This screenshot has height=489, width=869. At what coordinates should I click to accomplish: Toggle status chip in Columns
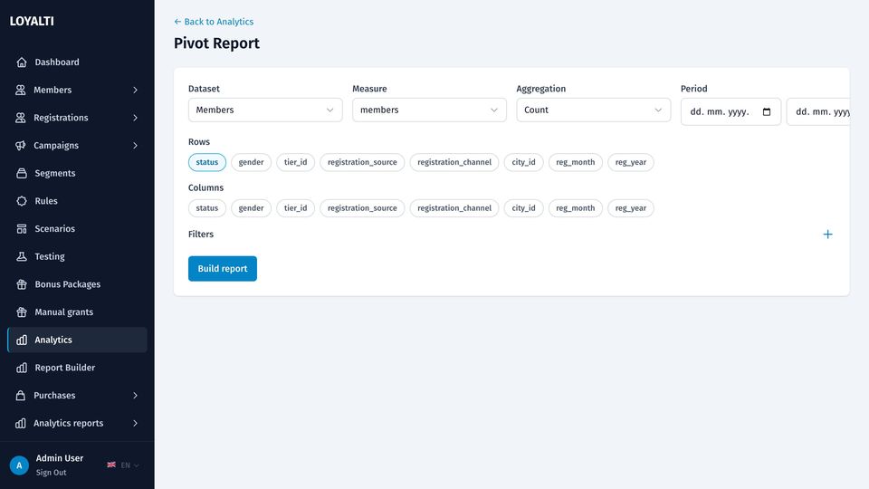[x=206, y=208]
